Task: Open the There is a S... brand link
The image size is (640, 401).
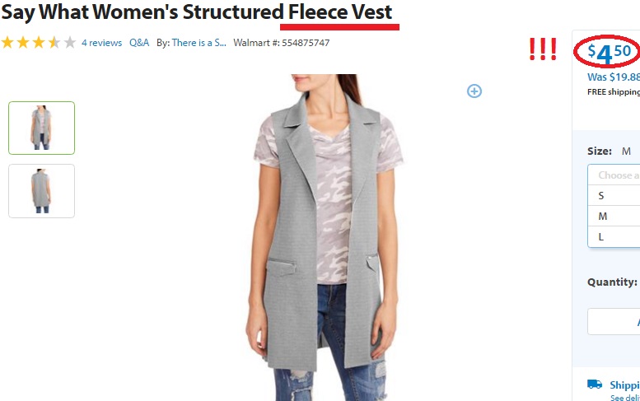Action: click(199, 43)
